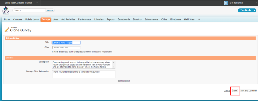
Task: Add a new tab with plus icon
Action: [x=199, y=19]
